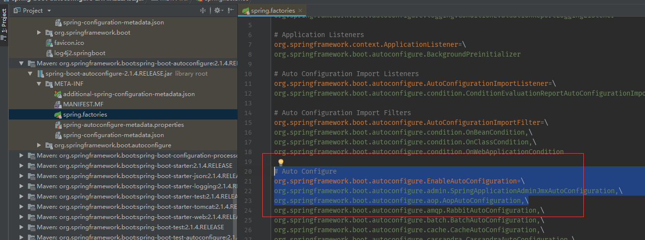Click the Maven library icon for spring-boot-starter-tomcat
The height and width of the screenshot is (240, 645).
coord(32,207)
